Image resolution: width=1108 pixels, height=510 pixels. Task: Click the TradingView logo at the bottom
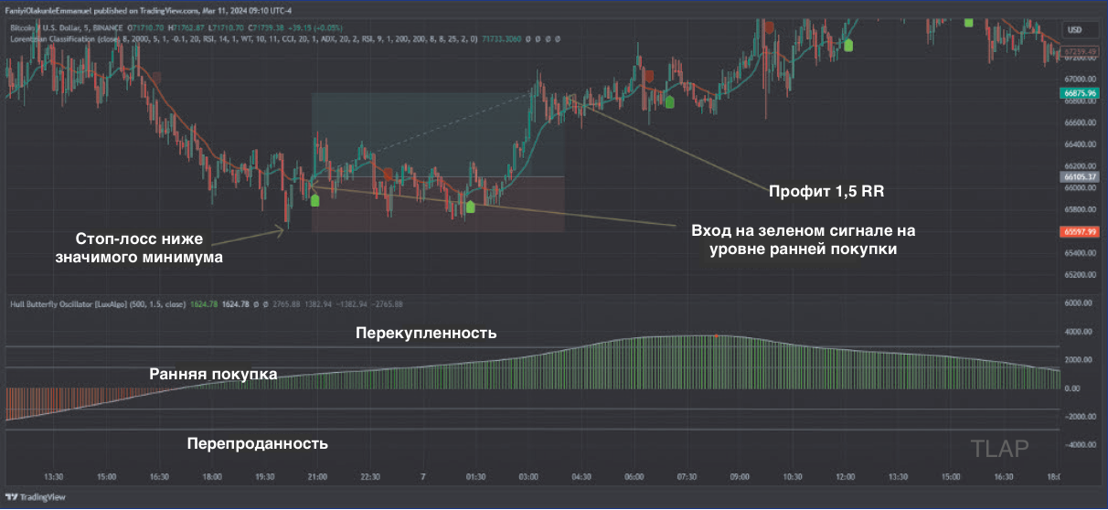point(36,497)
